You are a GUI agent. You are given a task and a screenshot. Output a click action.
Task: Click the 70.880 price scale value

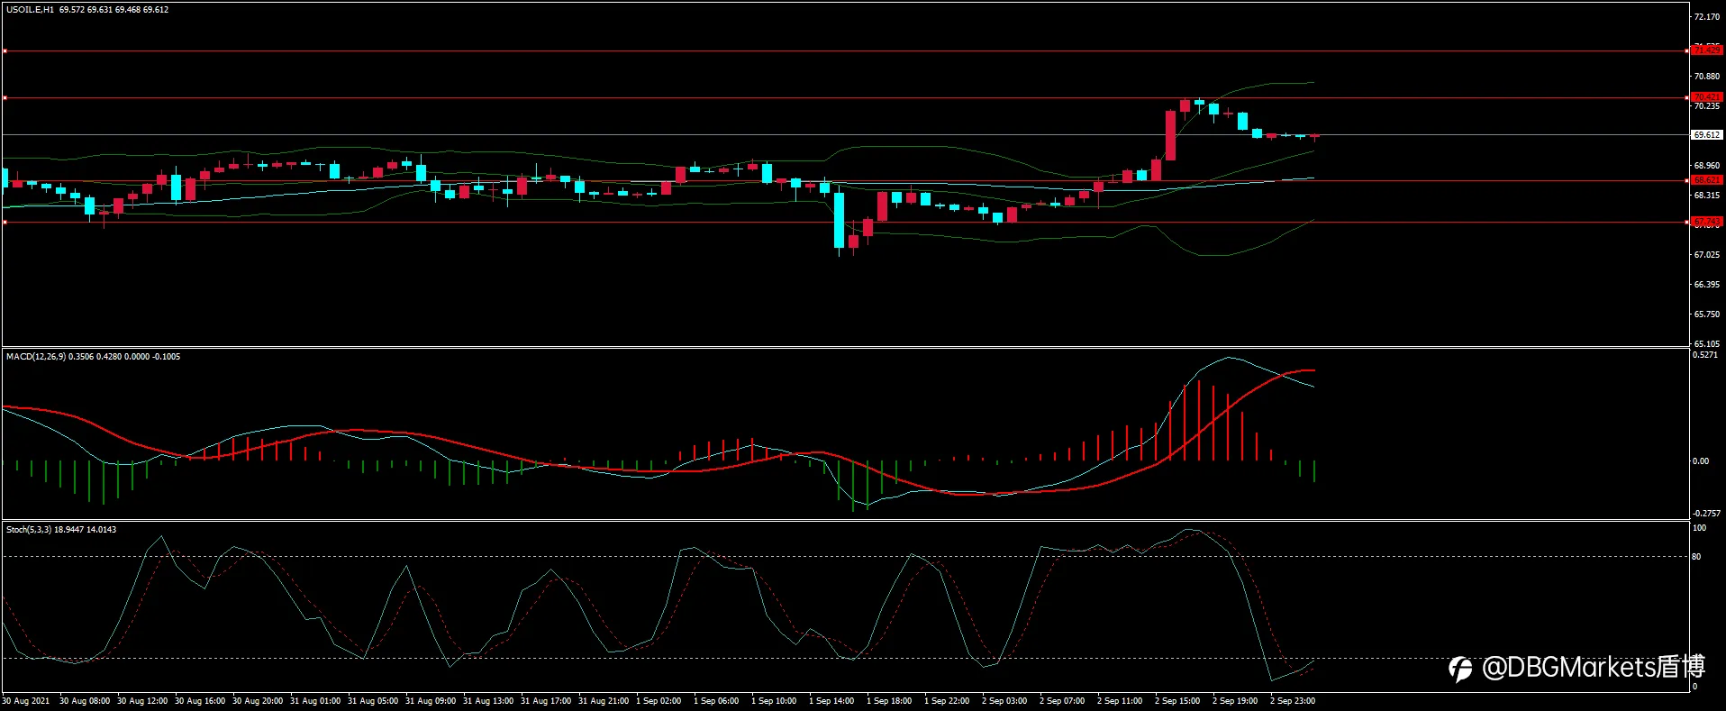coord(1706,77)
